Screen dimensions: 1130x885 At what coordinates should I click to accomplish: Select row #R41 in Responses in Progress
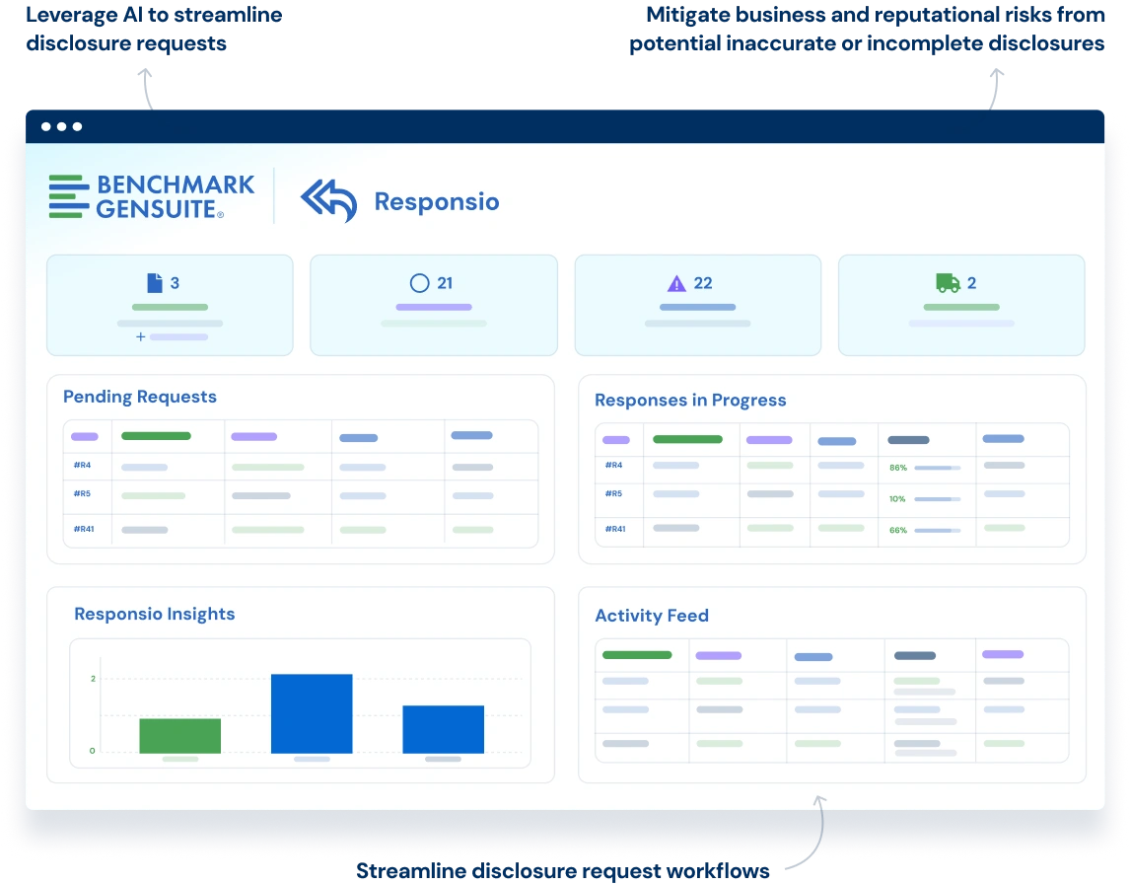tap(831, 531)
